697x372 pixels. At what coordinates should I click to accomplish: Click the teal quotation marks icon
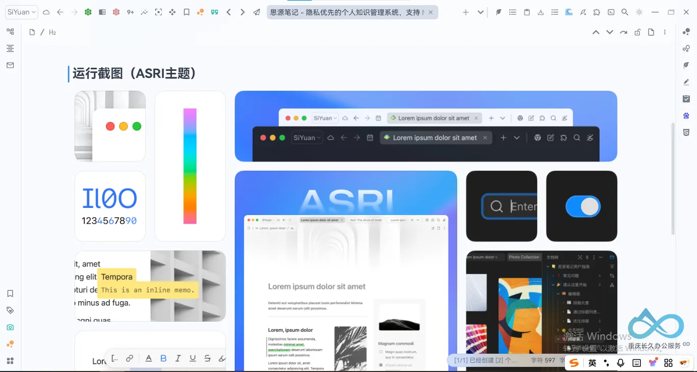pos(215,12)
